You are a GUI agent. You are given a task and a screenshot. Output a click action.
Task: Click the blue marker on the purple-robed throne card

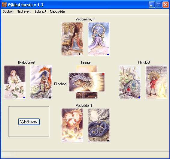coord(108,54)
